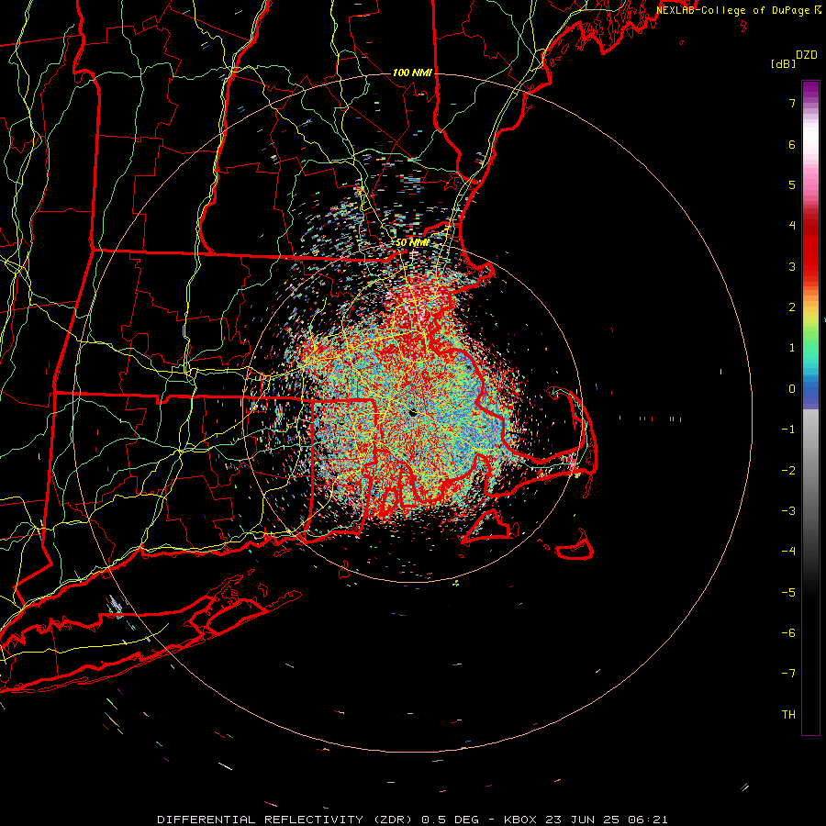
Task: Select the -1 value on the color scale
Action: 788,430
